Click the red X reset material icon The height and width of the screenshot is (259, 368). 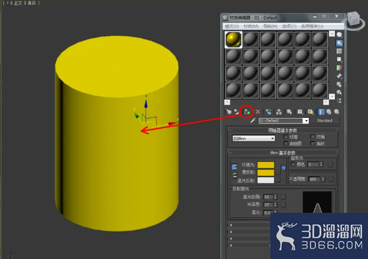(x=258, y=112)
